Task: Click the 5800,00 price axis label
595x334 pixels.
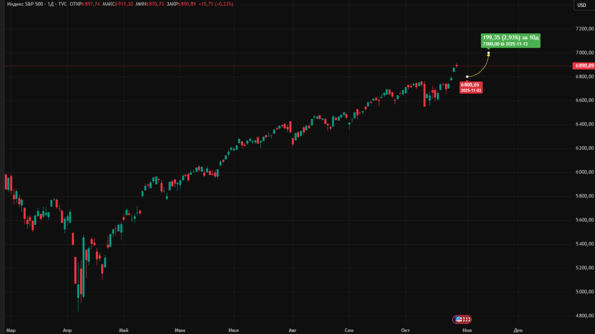Action: point(584,196)
